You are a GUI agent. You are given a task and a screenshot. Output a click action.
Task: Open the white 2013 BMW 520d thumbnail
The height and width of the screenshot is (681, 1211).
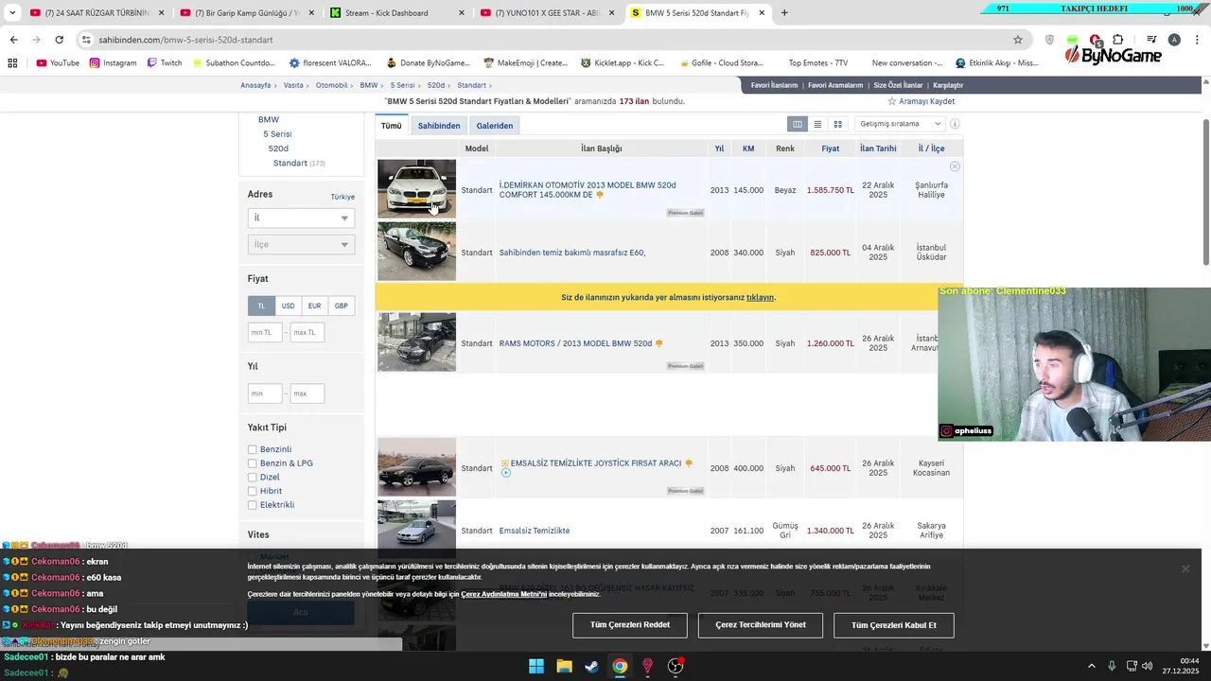tap(416, 188)
